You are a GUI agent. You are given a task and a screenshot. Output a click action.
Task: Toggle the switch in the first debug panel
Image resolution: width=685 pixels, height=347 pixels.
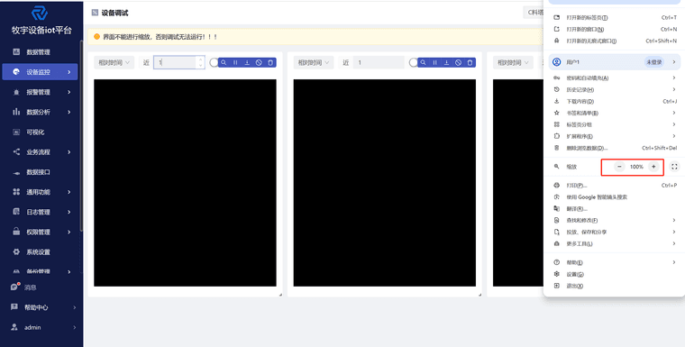(214, 63)
